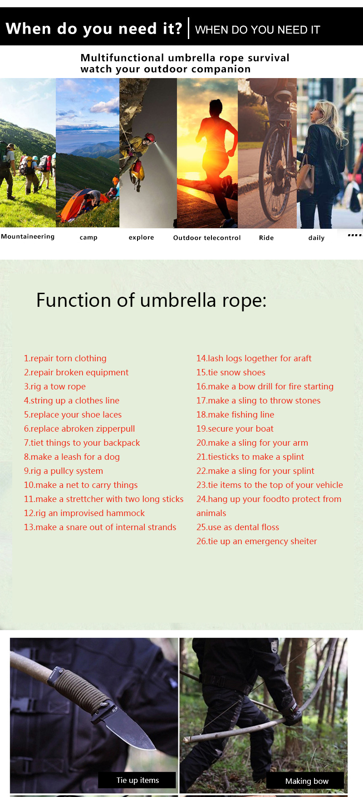Click the 'When do you need it?' heading

click(94, 29)
